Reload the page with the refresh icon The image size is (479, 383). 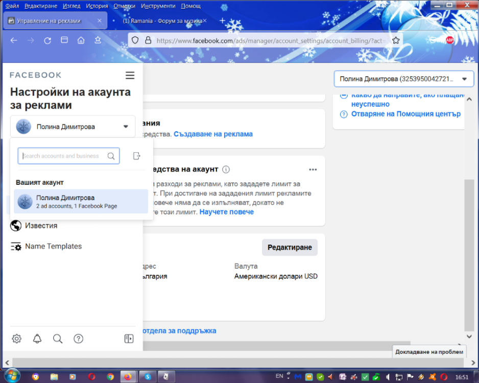click(x=47, y=40)
